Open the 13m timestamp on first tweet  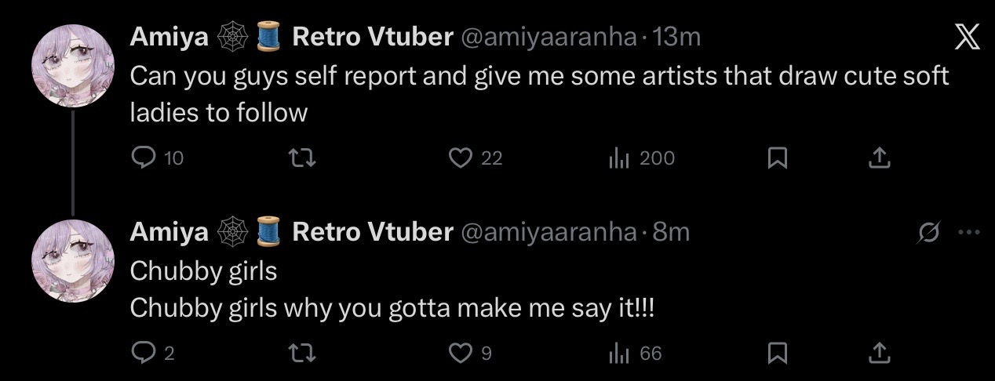click(x=676, y=36)
